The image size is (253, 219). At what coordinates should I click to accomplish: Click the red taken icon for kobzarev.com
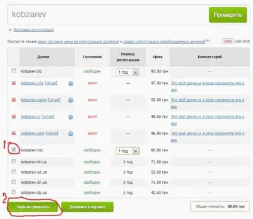click(x=14, y=133)
